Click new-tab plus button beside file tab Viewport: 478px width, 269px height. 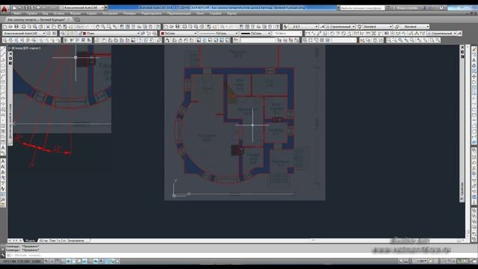(77, 20)
